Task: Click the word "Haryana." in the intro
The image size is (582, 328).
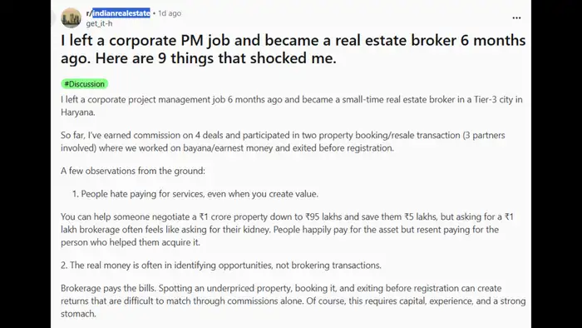Action: [x=78, y=112]
